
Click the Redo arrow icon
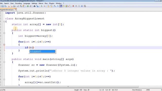click(x=31, y=6)
